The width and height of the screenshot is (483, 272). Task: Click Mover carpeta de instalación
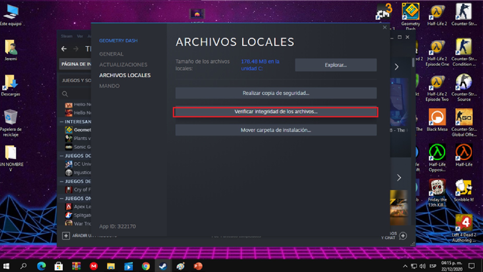click(276, 130)
